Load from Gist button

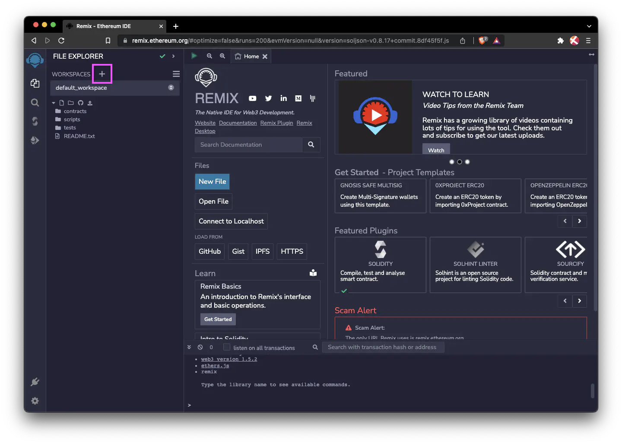coord(238,252)
